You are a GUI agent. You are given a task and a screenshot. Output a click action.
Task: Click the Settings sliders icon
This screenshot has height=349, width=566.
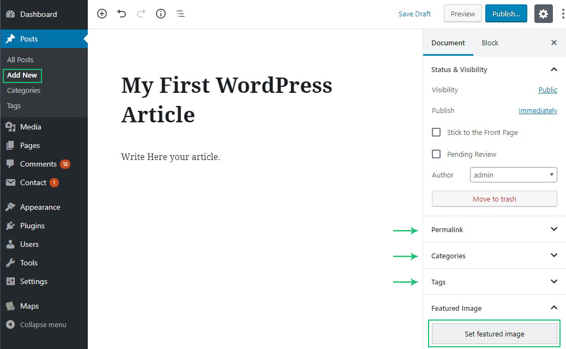pos(10,281)
